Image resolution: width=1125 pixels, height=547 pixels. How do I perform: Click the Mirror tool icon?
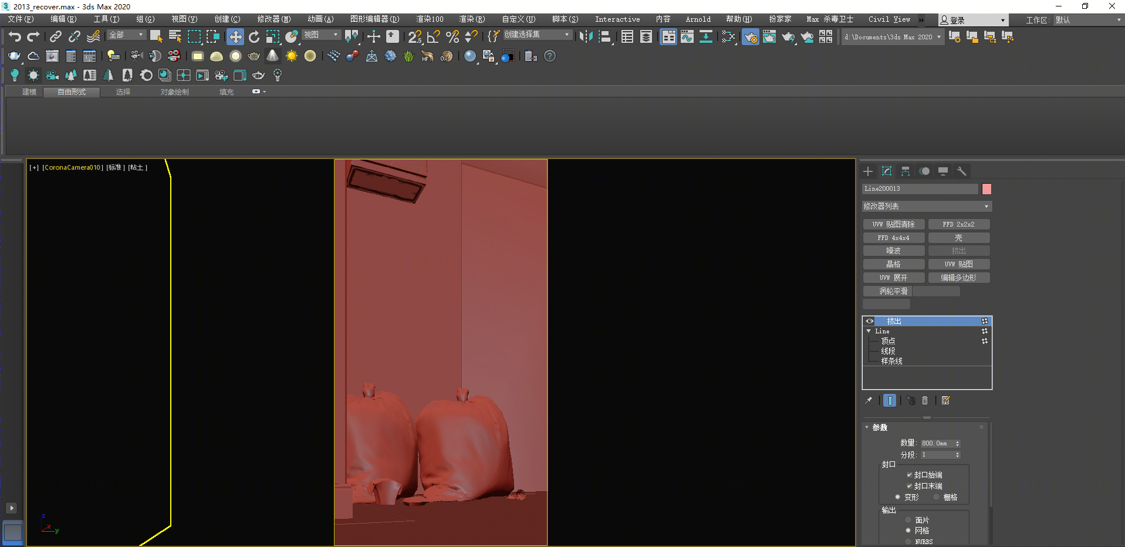pos(585,37)
